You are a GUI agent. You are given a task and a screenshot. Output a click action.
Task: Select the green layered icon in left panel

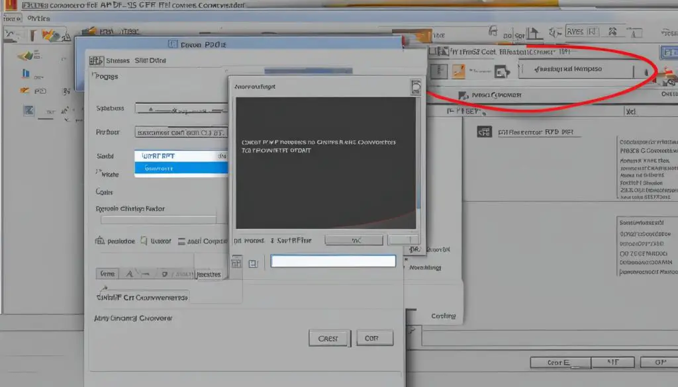(26, 56)
